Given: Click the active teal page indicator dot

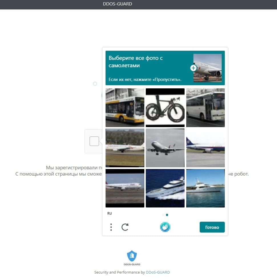Looking at the screenshot, I should tap(167, 215).
